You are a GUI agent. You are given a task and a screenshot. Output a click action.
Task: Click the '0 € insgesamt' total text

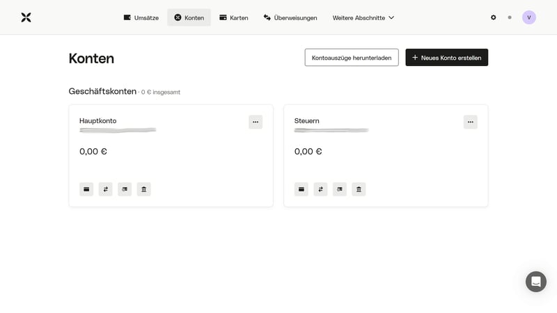tap(161, 92)
